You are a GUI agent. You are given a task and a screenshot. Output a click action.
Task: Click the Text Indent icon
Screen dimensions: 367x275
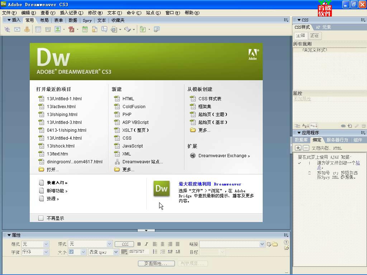(x=178, y=252)
